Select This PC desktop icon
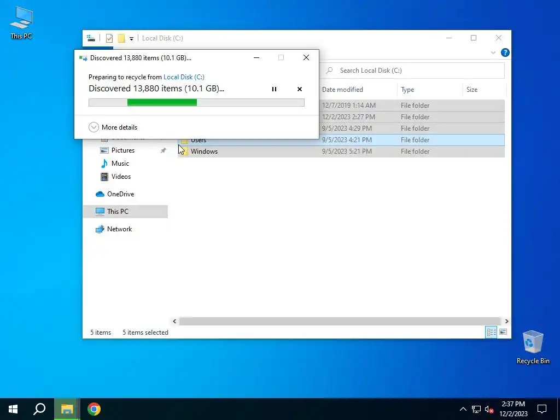The image size is (560, 420). [21, 22]
